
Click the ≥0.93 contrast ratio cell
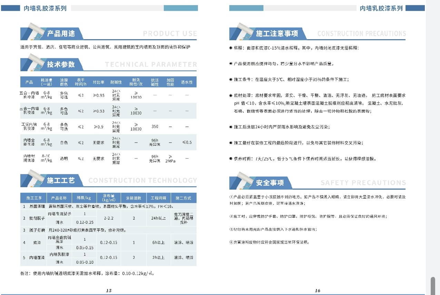click(x=99, y=111)
